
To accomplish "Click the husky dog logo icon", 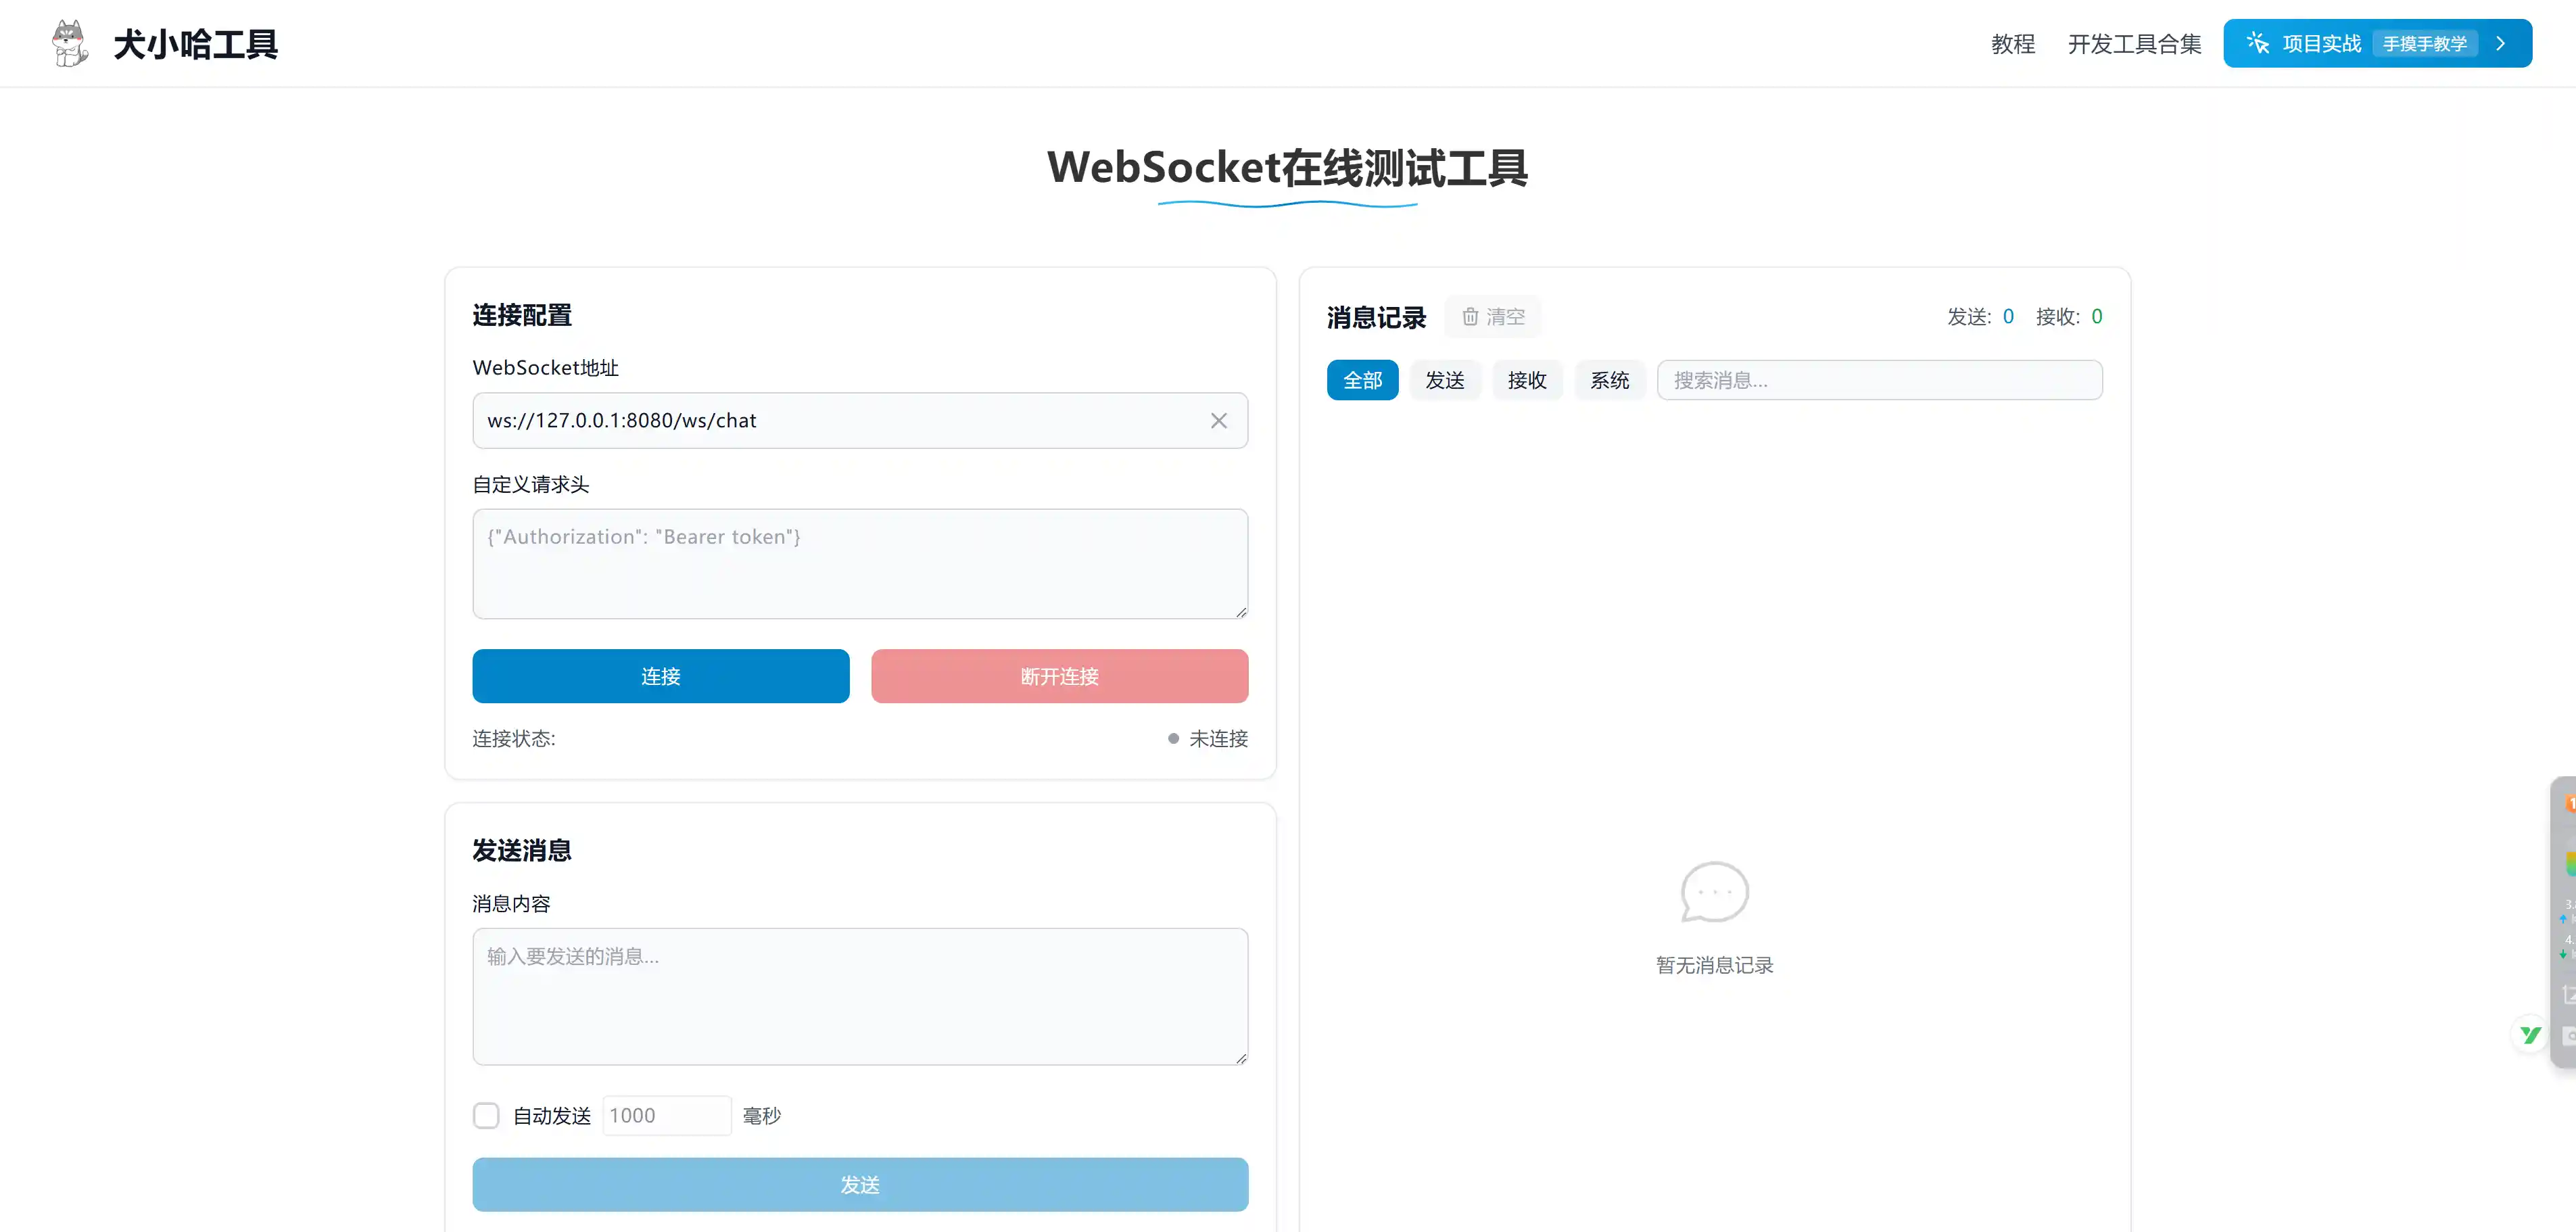I will (x=69, y=43).
